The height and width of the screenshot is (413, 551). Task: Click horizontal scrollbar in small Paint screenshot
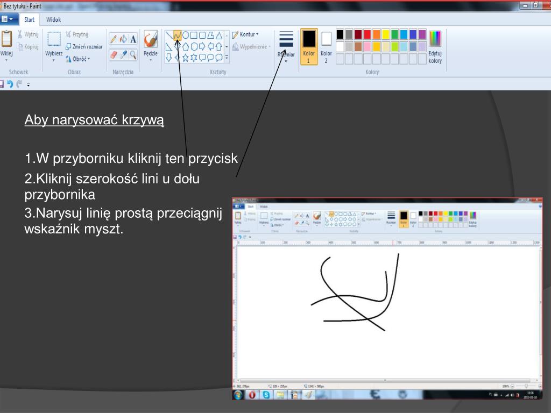tap(385, 380)
